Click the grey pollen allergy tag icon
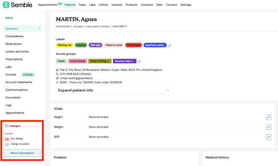 point(7,144)
